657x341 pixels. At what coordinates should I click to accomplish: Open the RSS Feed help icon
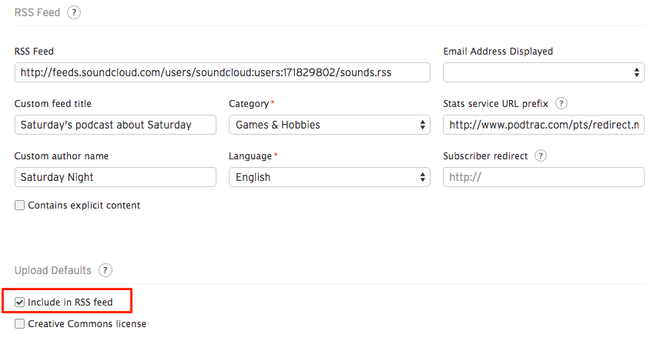tap(74, 12)
